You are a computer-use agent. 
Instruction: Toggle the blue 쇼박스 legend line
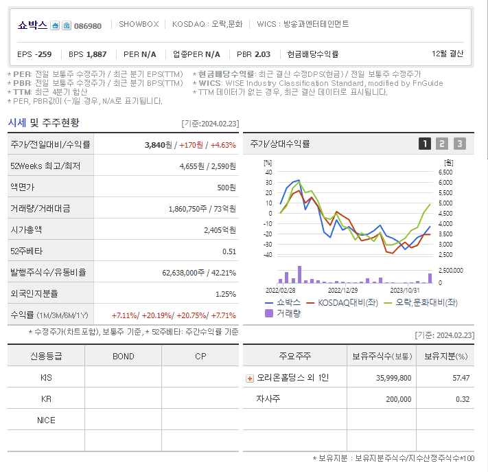pyautogui.click(x=283, y=302)
